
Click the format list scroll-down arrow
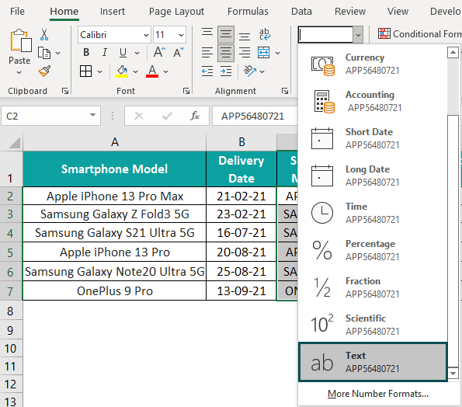point(453,373)
